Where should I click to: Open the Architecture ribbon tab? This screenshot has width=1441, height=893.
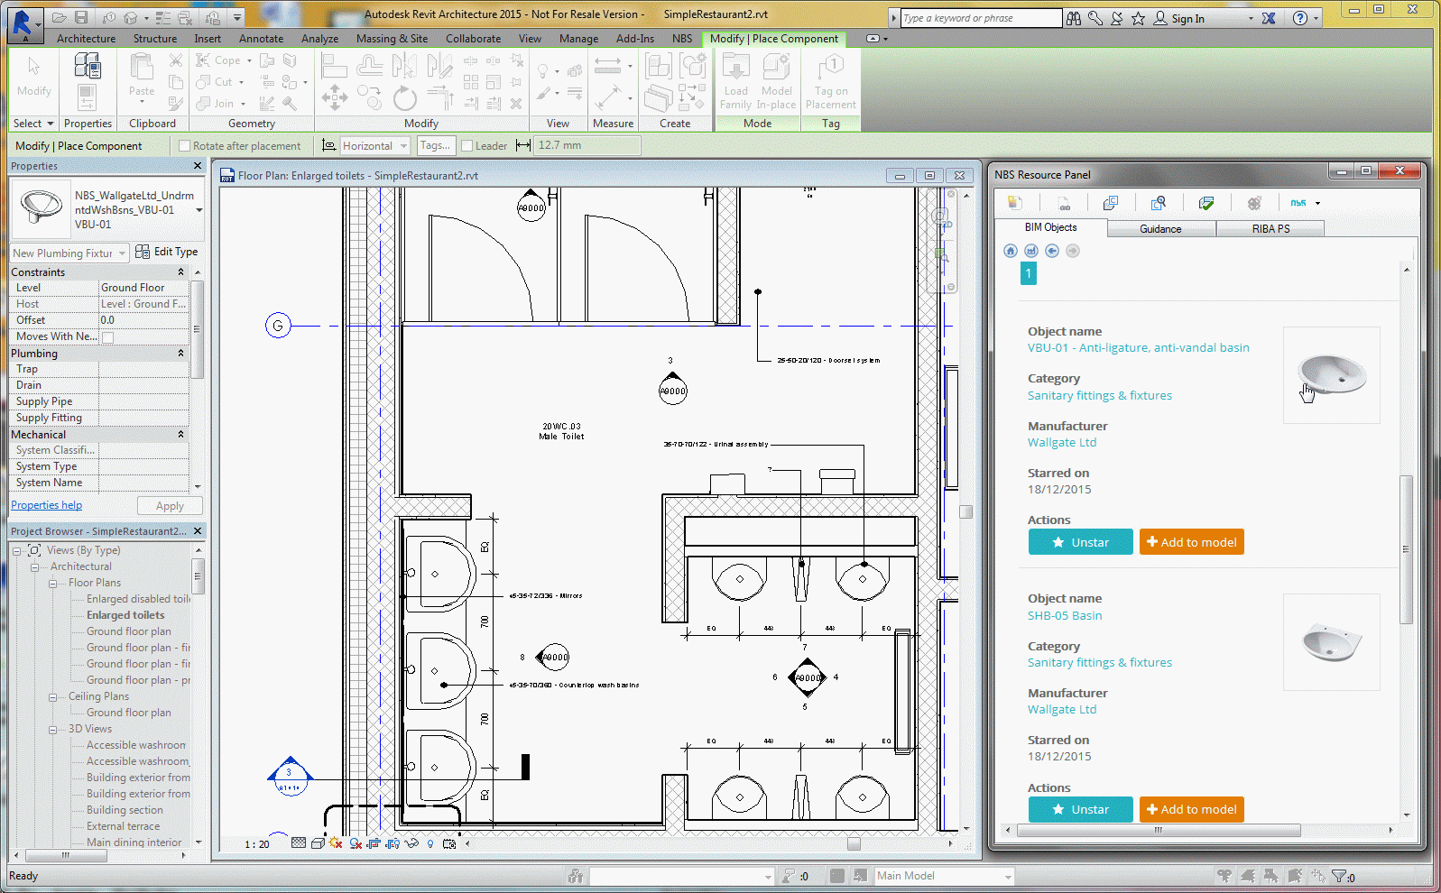coord(86,39)
